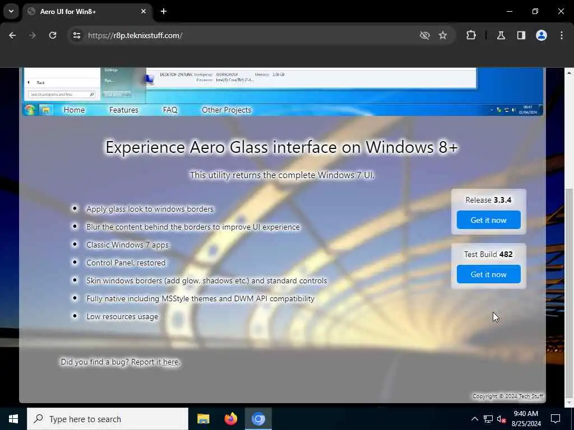Open the Chrome profile avatar

(x=541, y=35)
